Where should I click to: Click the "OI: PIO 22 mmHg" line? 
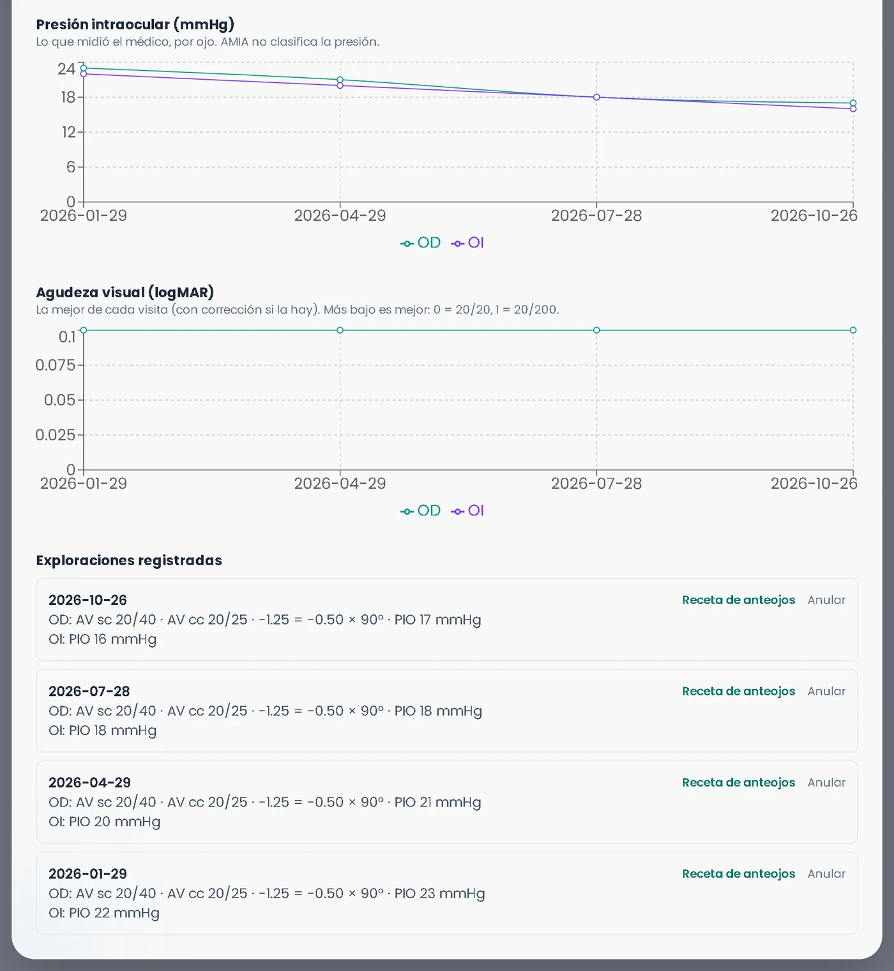(104, 913)
